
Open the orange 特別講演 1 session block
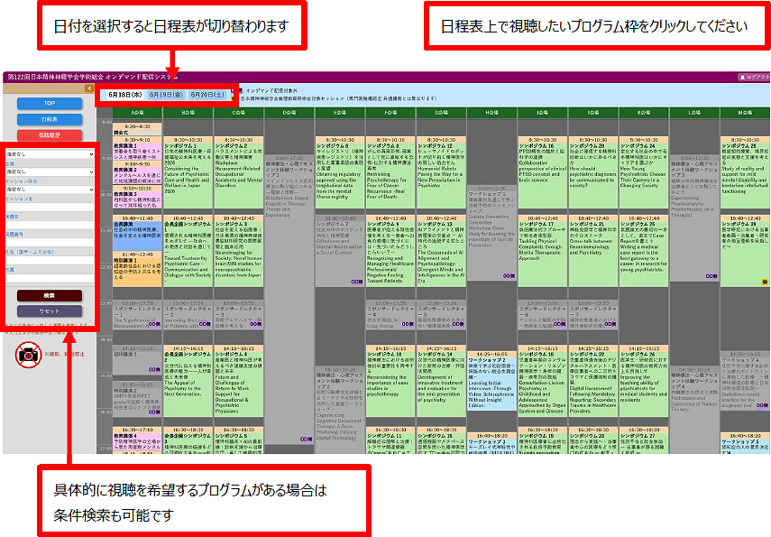point(137,269)
